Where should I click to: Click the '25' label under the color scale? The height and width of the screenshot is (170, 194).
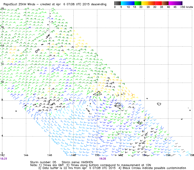pyautogui.click(x=148, y=7)
